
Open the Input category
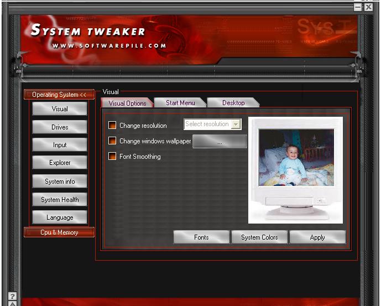coord(60,145)
